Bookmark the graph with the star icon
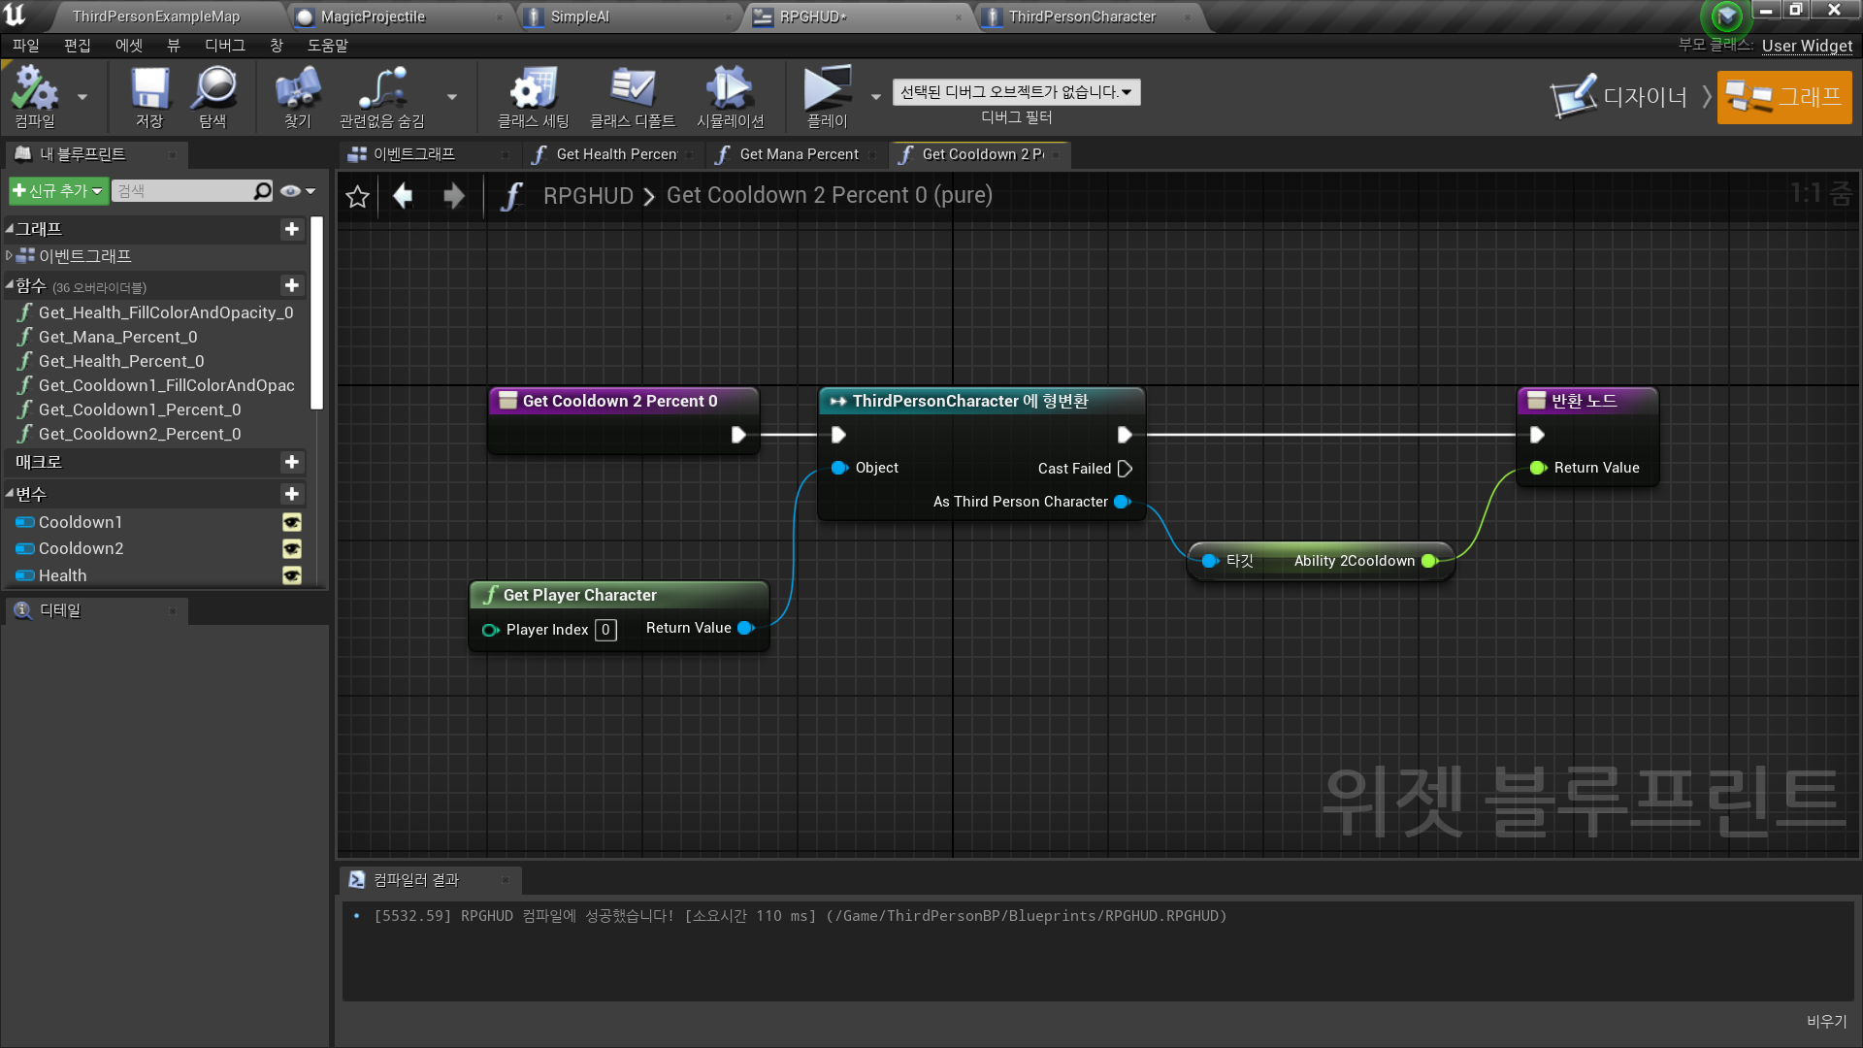1863x1048 pixels. click(357, 197)
